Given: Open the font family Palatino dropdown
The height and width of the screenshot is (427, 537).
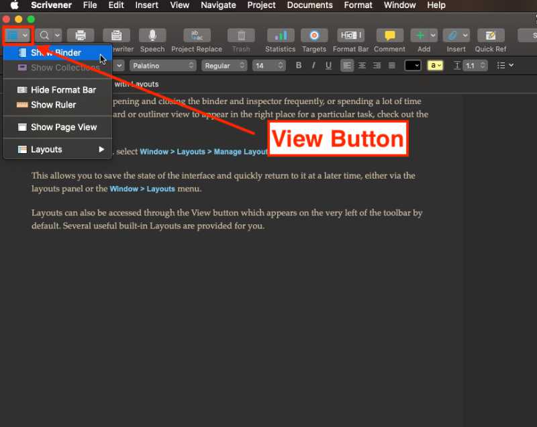Looking at the screenshot, I should [162, 65].
